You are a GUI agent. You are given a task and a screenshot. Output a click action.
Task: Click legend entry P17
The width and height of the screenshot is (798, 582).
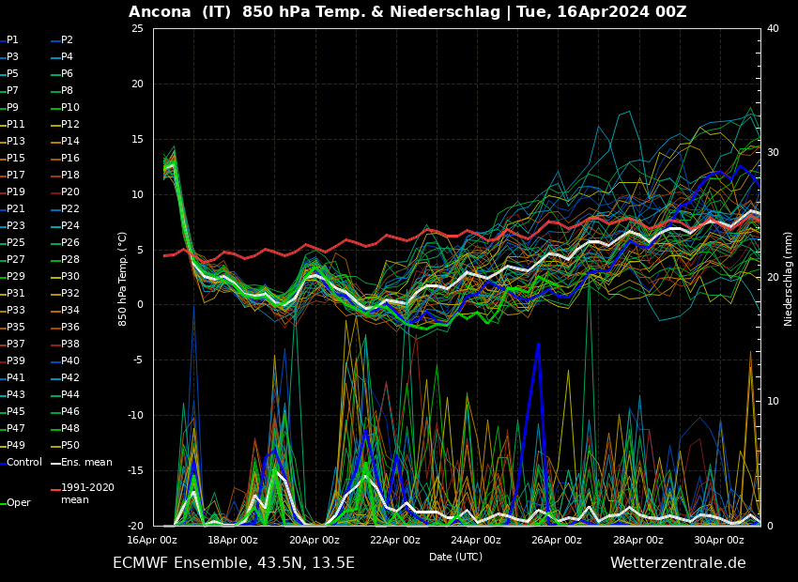[x=13, y=175]
